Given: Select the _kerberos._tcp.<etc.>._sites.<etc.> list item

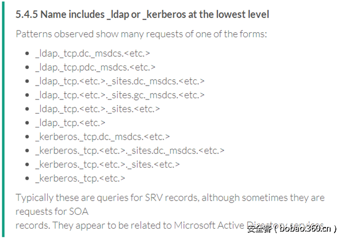Looking at the screenshot, I should pyautogui.click(x=107, y=164).
